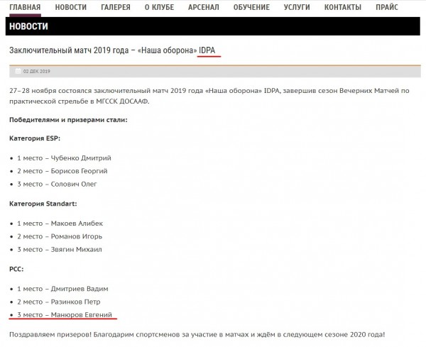This screenshot has height=347, width=426.
Task: Click the row '3 место – Звягин Михаил'
Action: point(60,250)
